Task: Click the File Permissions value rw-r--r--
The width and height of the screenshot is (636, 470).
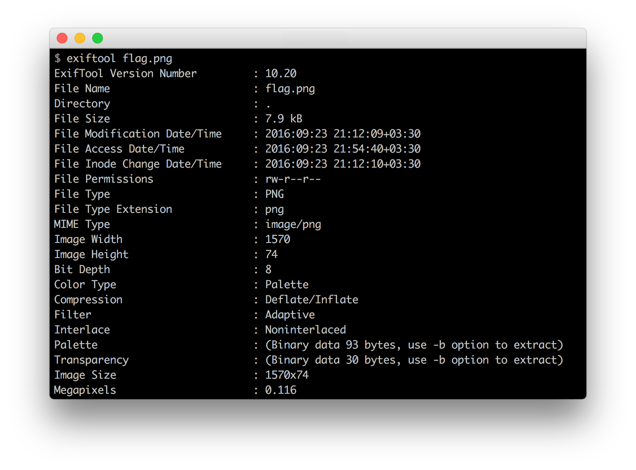Action: click(293, 179)
